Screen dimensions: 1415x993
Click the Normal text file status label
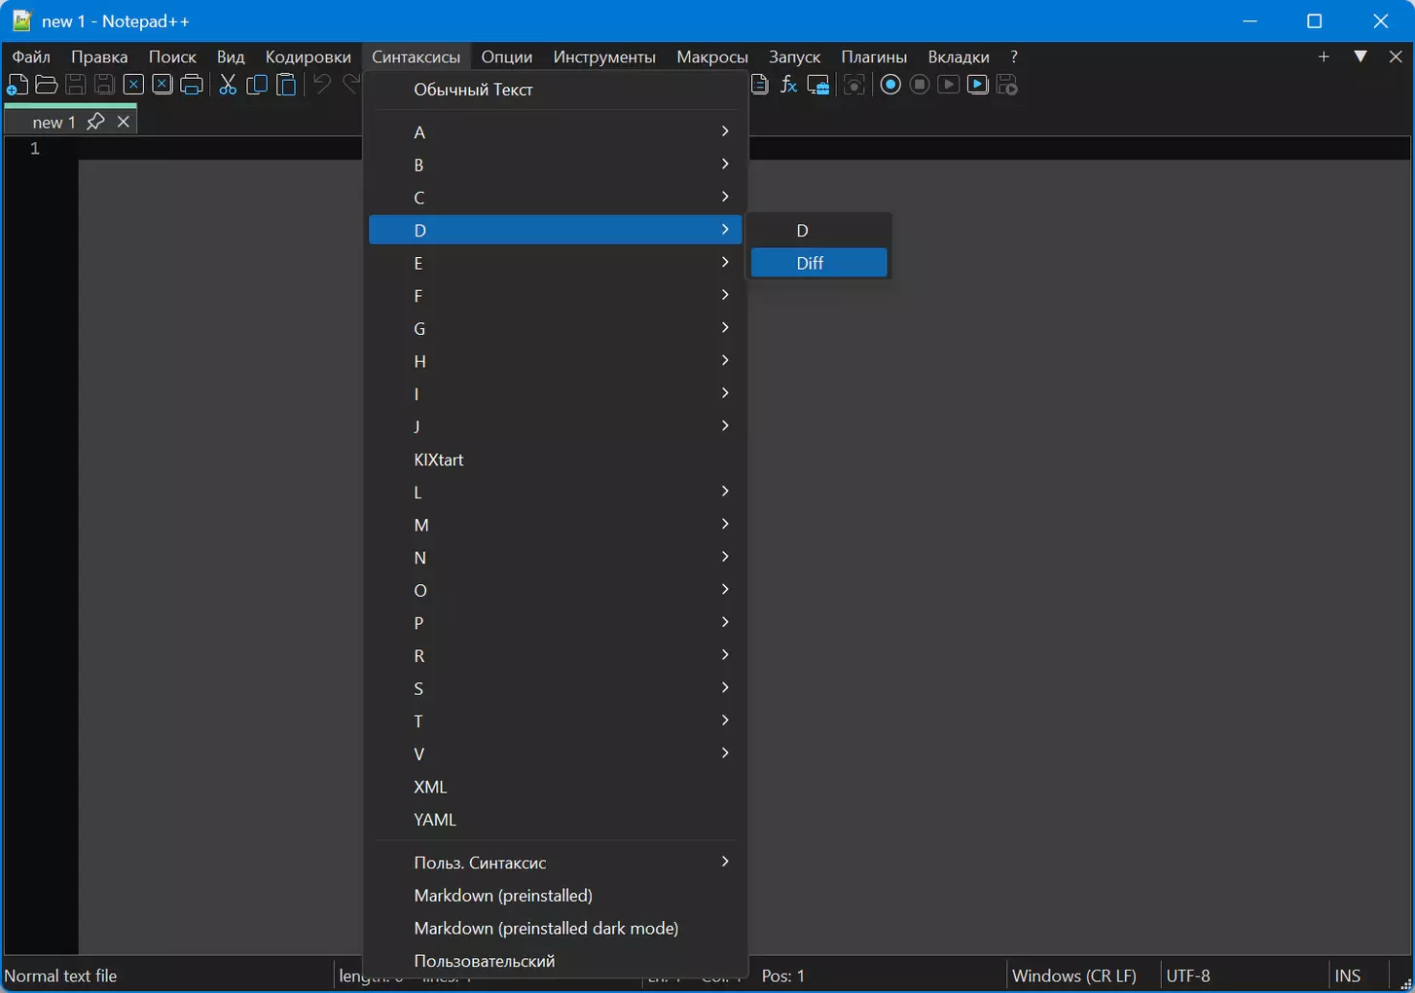[60, 975]
